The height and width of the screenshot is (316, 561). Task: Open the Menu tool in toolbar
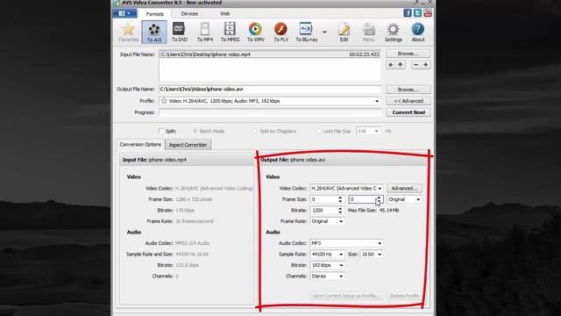(368, 32)
